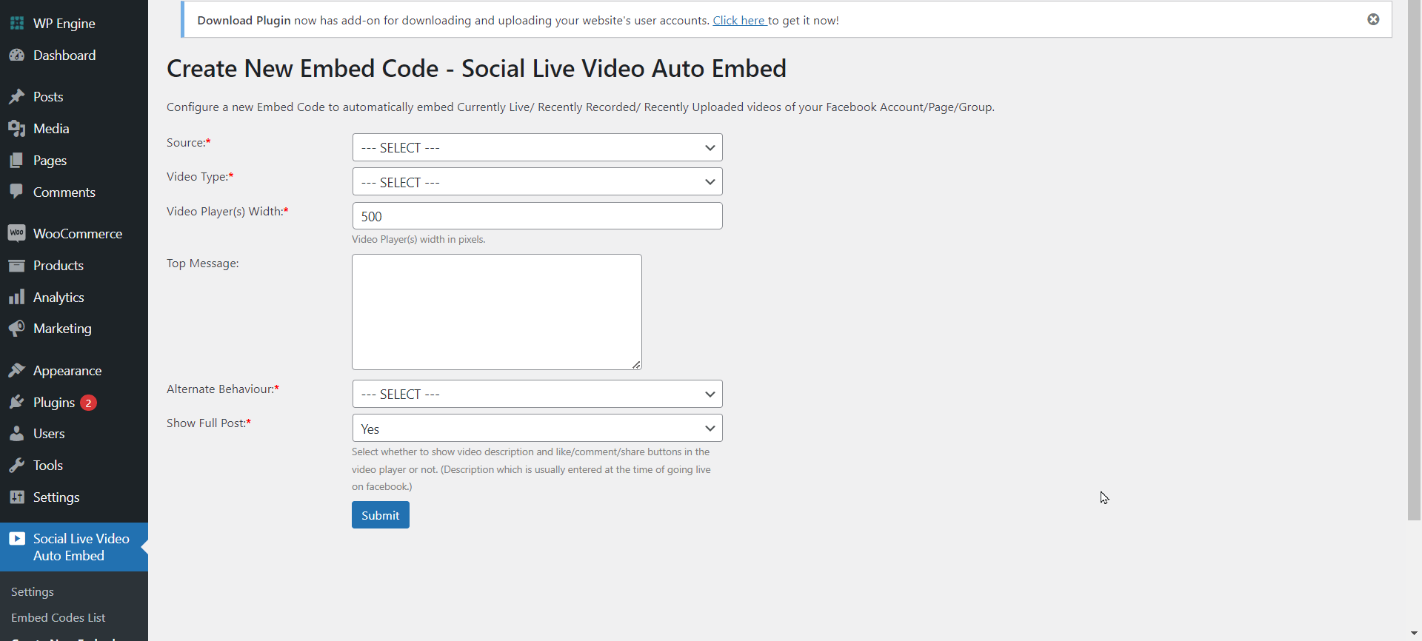This screenshot has width=1422, height=641.
Task: Dismiss the Download Plugin notice
Action: [x=1373, y=19]
